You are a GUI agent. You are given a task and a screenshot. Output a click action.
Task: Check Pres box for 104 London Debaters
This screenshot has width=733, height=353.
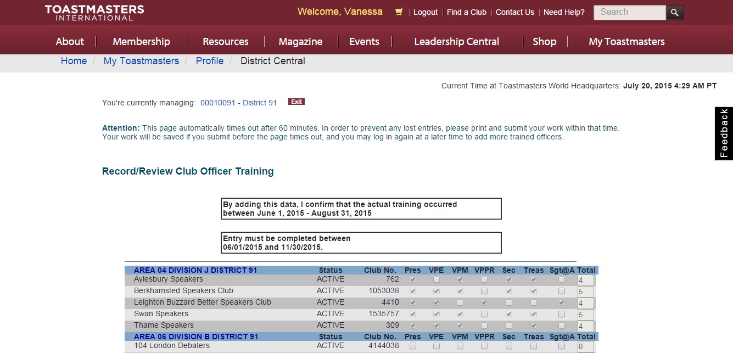pos(413,346)
